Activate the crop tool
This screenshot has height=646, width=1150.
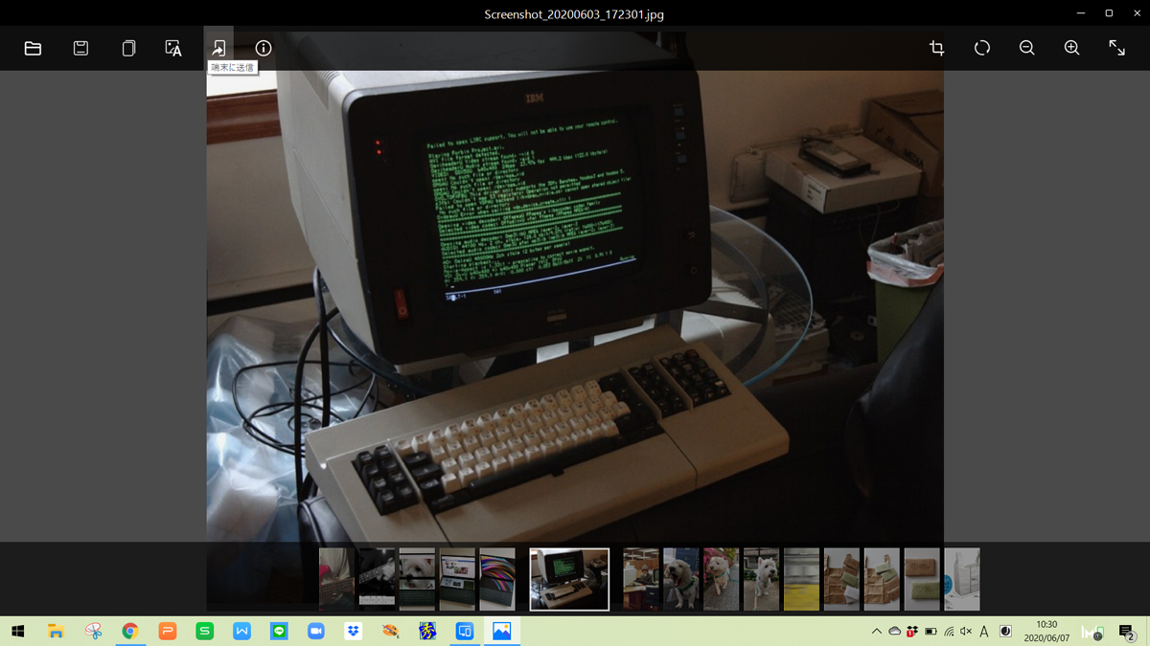click(x=936, y=48)
